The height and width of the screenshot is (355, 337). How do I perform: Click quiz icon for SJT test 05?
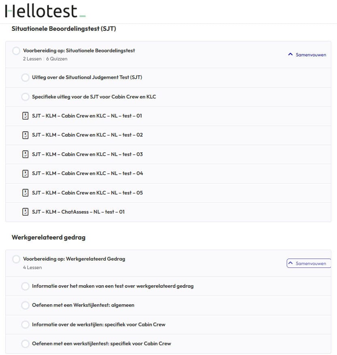(25, 193)
